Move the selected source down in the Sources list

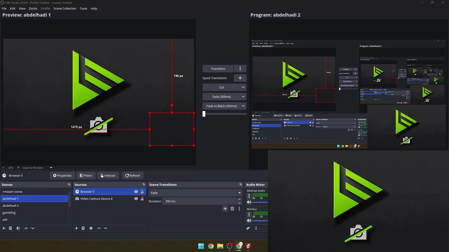[x=105, y=228]
